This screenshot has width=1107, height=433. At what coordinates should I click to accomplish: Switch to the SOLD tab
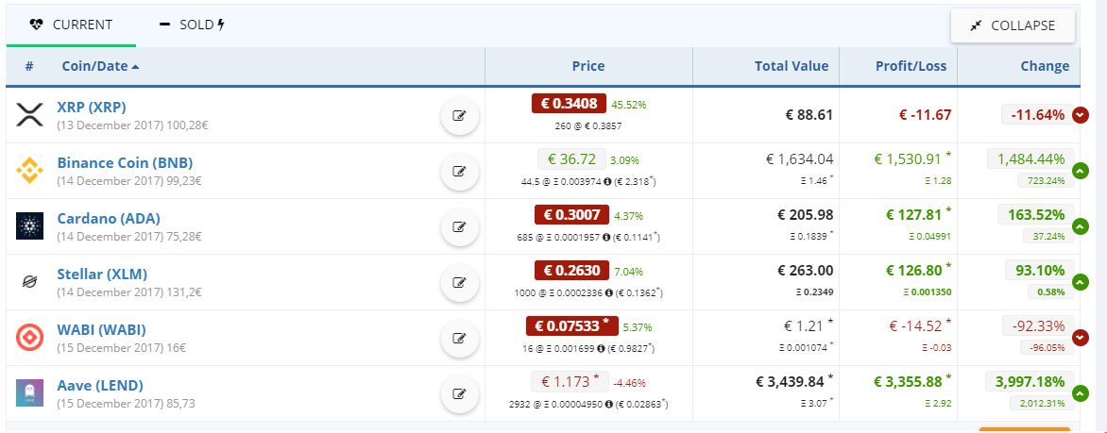(x=192, y=25)
